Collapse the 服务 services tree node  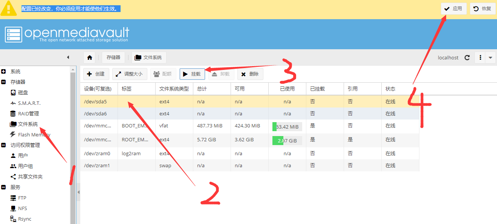(3, 187)
